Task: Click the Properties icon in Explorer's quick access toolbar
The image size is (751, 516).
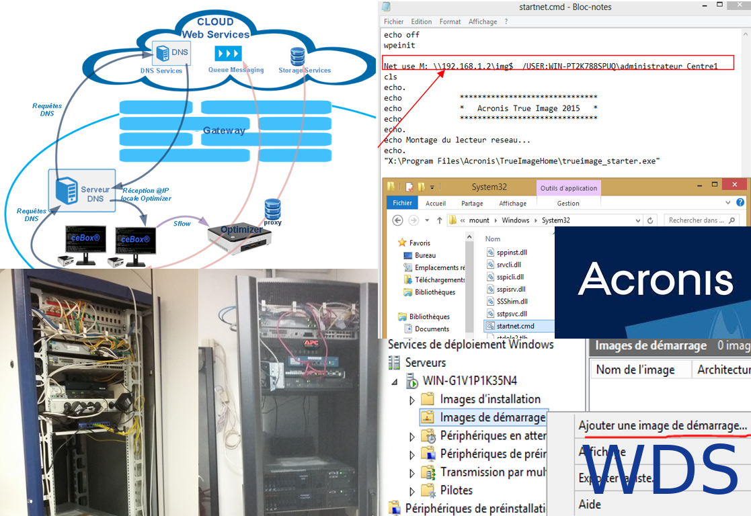Action: pyautogui.click(x=409, y=187)
